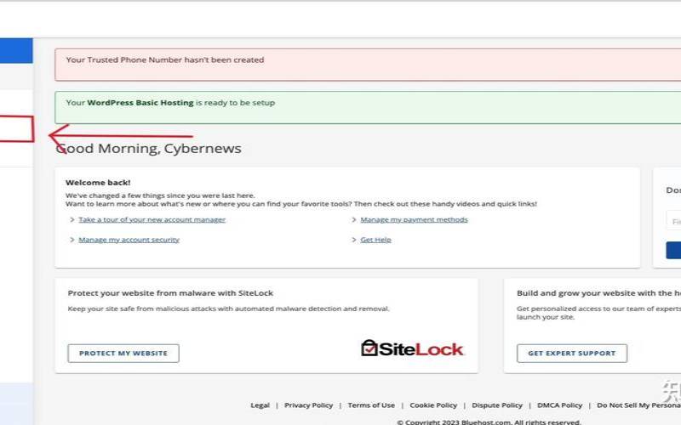Viewport: 681px width, 425px height.
Task: Click the chevron beside Manage my account security
Action: click(72, 240)
